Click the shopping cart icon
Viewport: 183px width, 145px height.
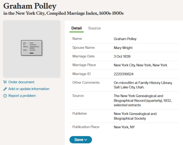coord(5,82)
